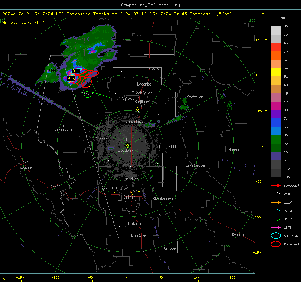The image size is (301, 282).
Task: Click the dark green swatch between 20 and 10 dBZ
Action: click(x=276, y=148)
